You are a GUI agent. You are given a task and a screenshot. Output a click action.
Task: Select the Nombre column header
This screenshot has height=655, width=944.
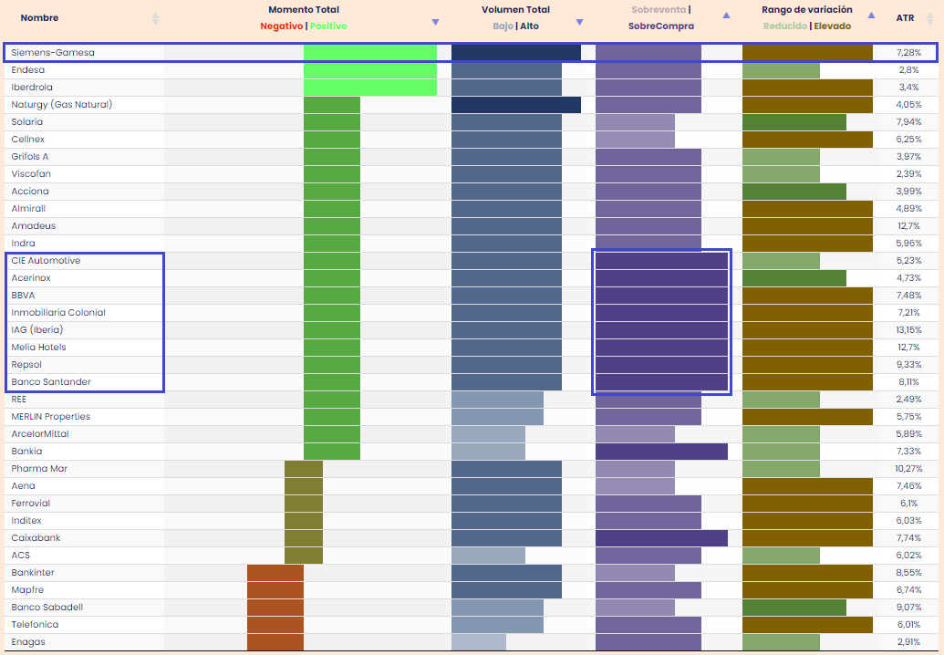point(40,17)
